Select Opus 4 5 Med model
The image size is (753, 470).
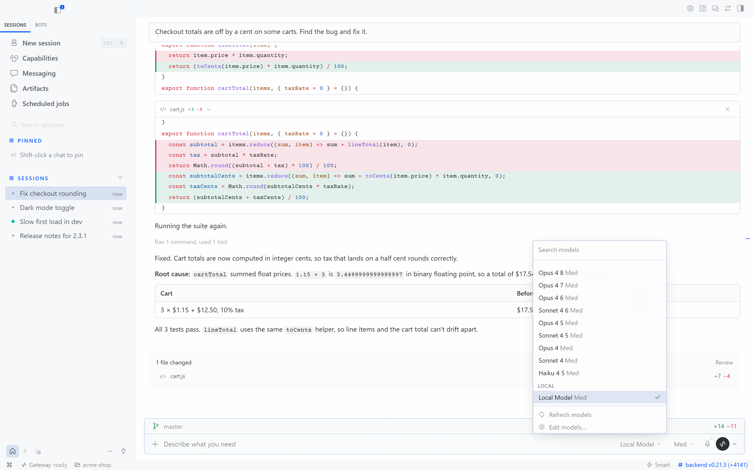(600, 323)
